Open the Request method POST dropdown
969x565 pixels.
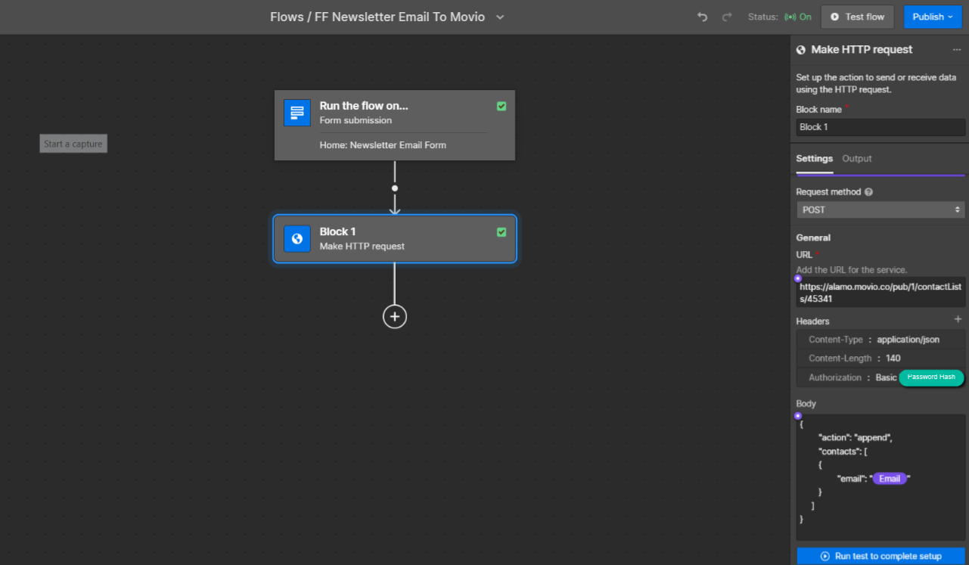(x=880, y=210)
